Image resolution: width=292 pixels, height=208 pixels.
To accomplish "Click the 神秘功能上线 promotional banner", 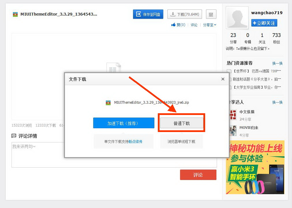I will coord(255,167).
